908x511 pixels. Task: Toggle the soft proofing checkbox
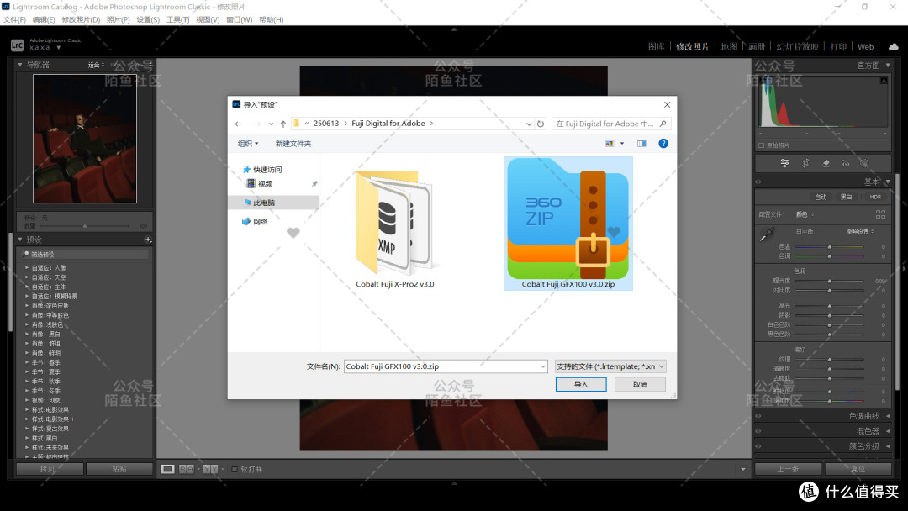(235, 469)
